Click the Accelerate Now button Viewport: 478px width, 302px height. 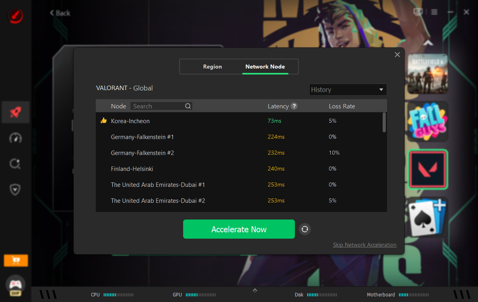point(239,229)
